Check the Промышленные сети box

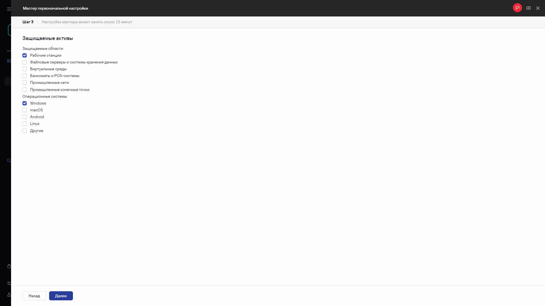pos(25,83)
